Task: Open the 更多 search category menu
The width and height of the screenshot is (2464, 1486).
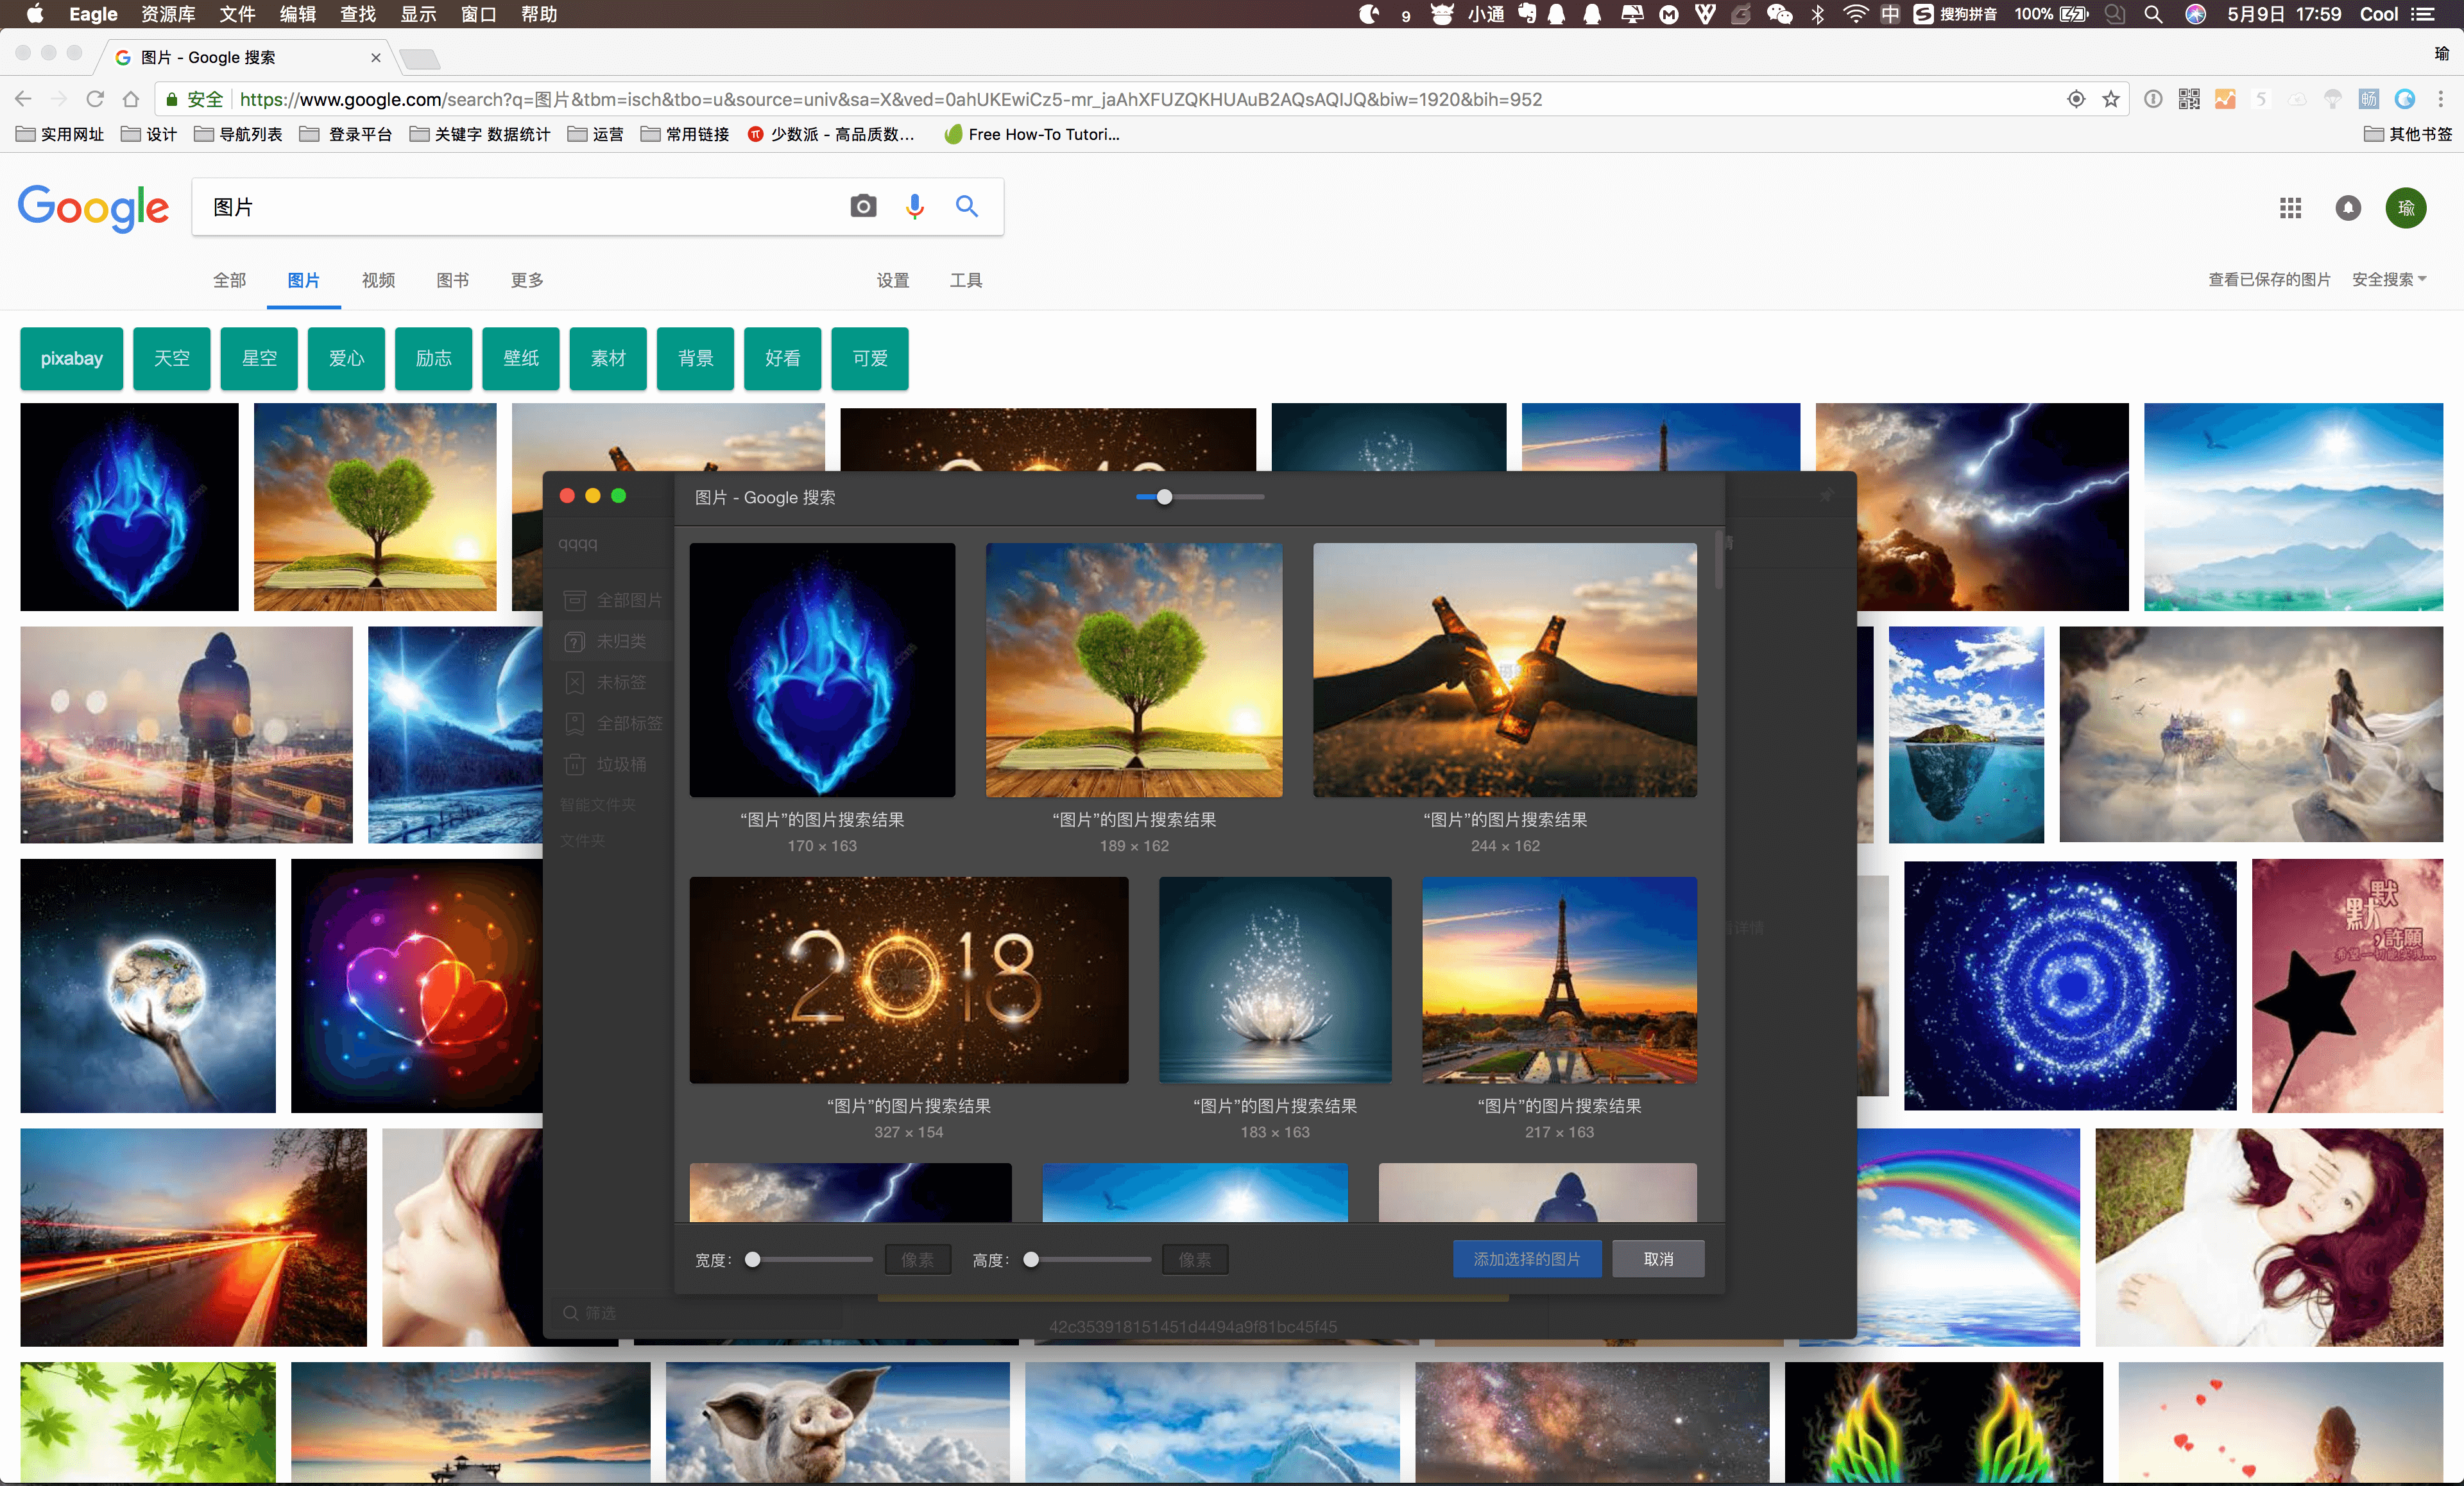Action: [526, 280]
